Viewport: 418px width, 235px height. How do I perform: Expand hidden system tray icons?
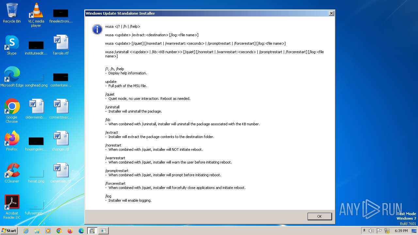(x=364, y=231)
